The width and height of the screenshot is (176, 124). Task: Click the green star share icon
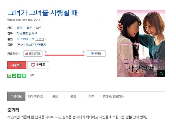point(19,76)
